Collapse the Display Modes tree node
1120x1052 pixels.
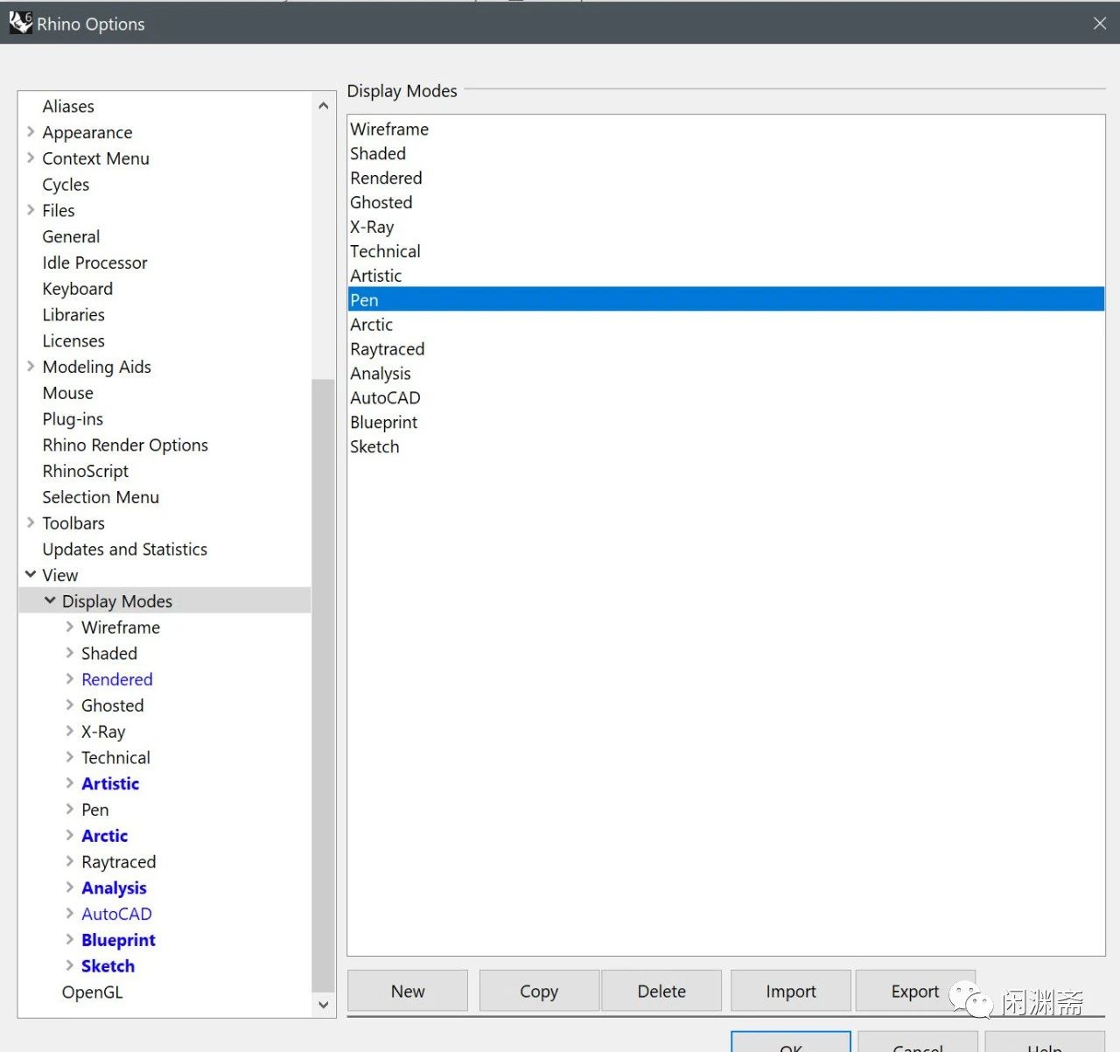click(50, 601)
